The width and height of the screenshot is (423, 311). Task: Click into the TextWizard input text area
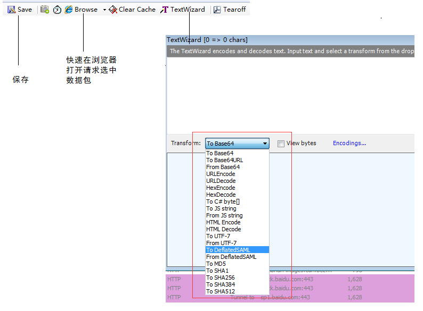tap(290, 96)
